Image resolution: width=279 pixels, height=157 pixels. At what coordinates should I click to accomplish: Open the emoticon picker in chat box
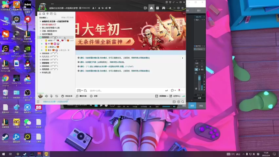pyautogui.click(x=85, y=91)
